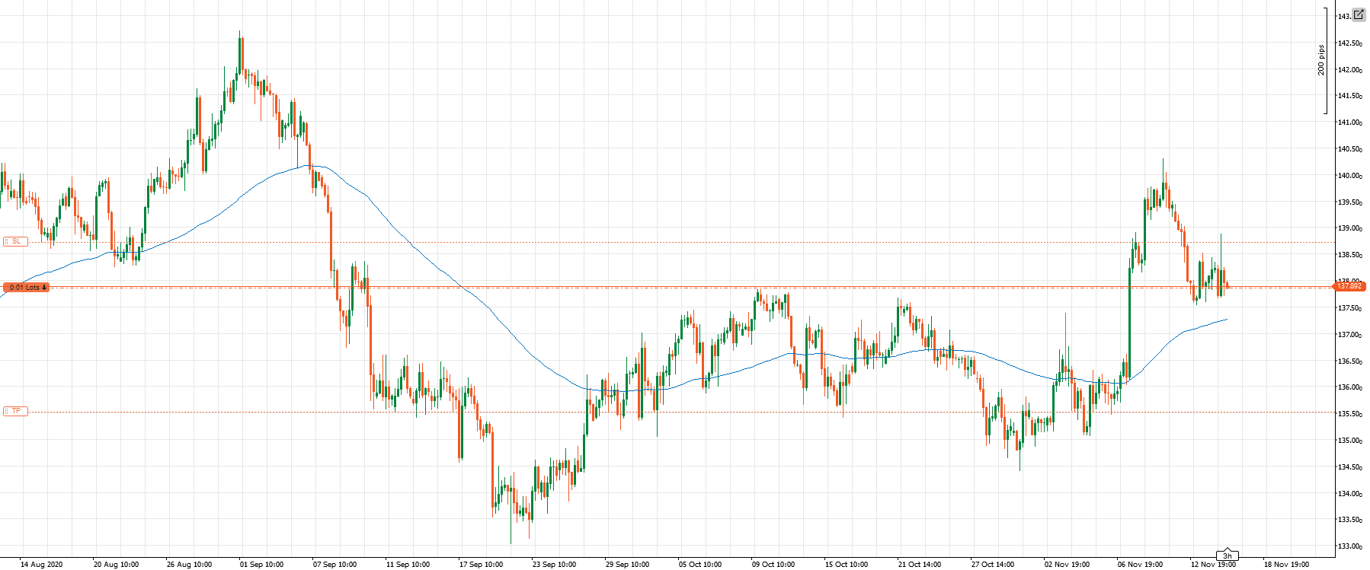Click the 142.00 price axis label
The height and width of the screenshot is (570, 1370).
[x=1350, y=70]
